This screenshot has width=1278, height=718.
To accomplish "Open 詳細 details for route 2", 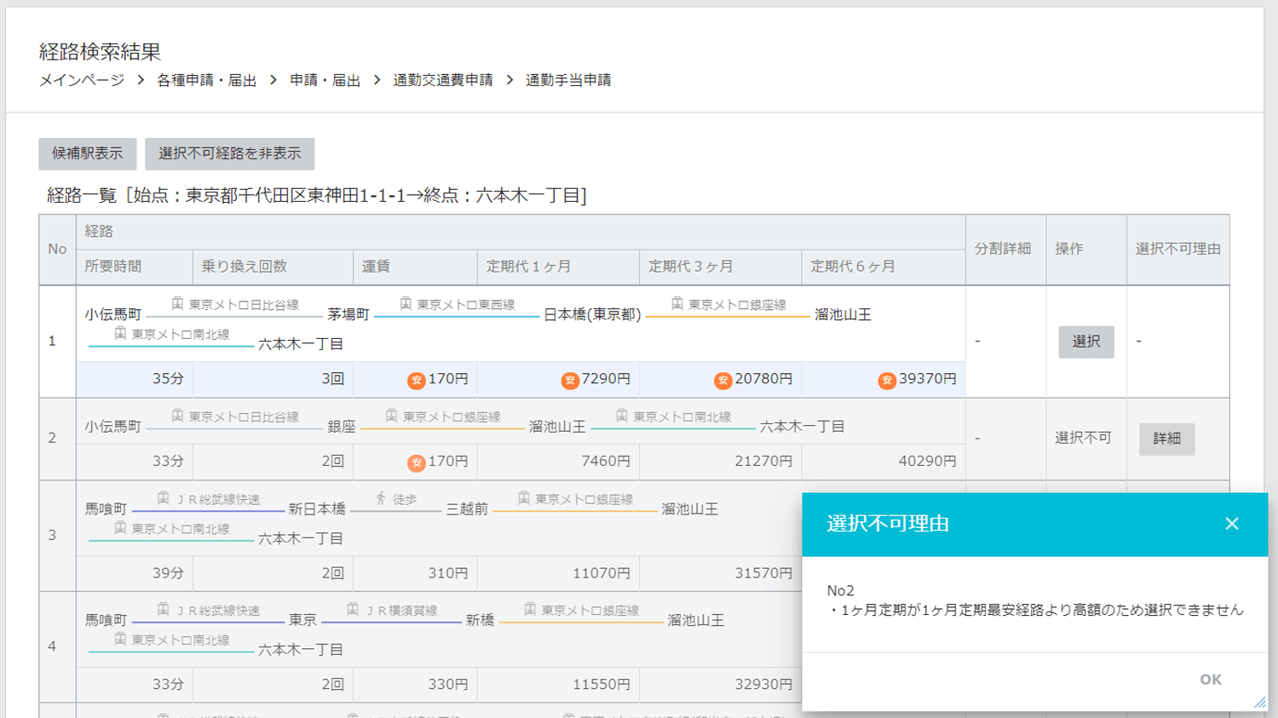I will point(1166,439).
